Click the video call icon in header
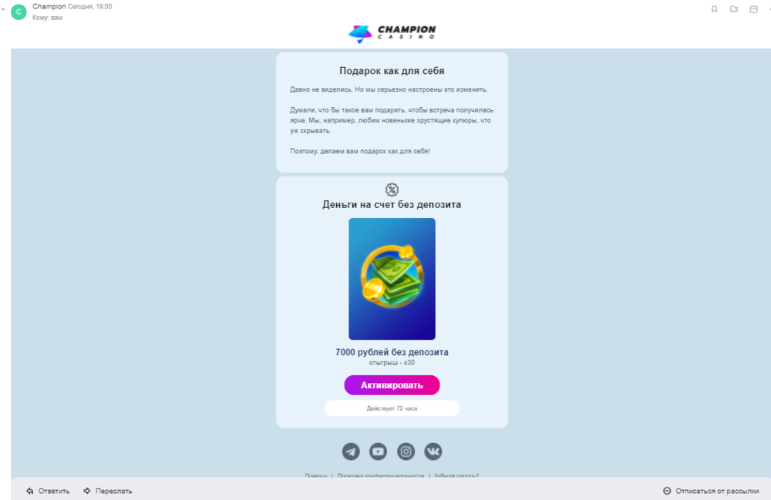771x500 pixels. (x=734, y=9)
